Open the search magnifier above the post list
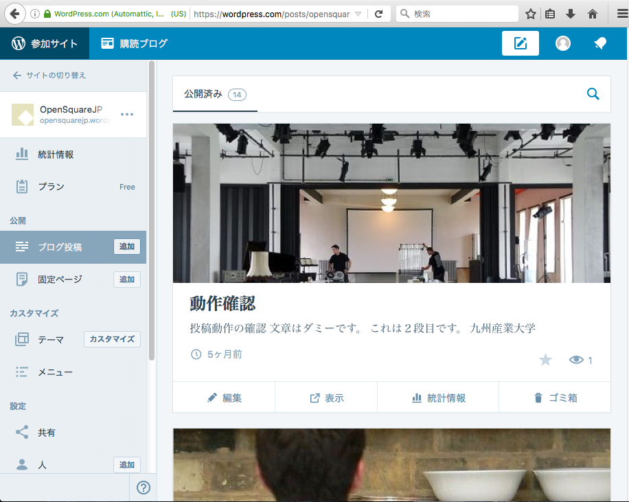 click(593, 94)
